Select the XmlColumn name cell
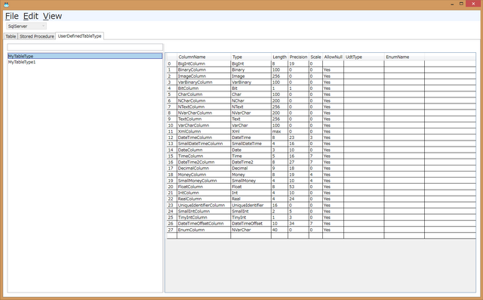This screenshot has height=300, width=483. point(204,131)
